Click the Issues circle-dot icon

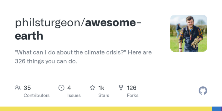pyautogui.click(x=61, y=88)
